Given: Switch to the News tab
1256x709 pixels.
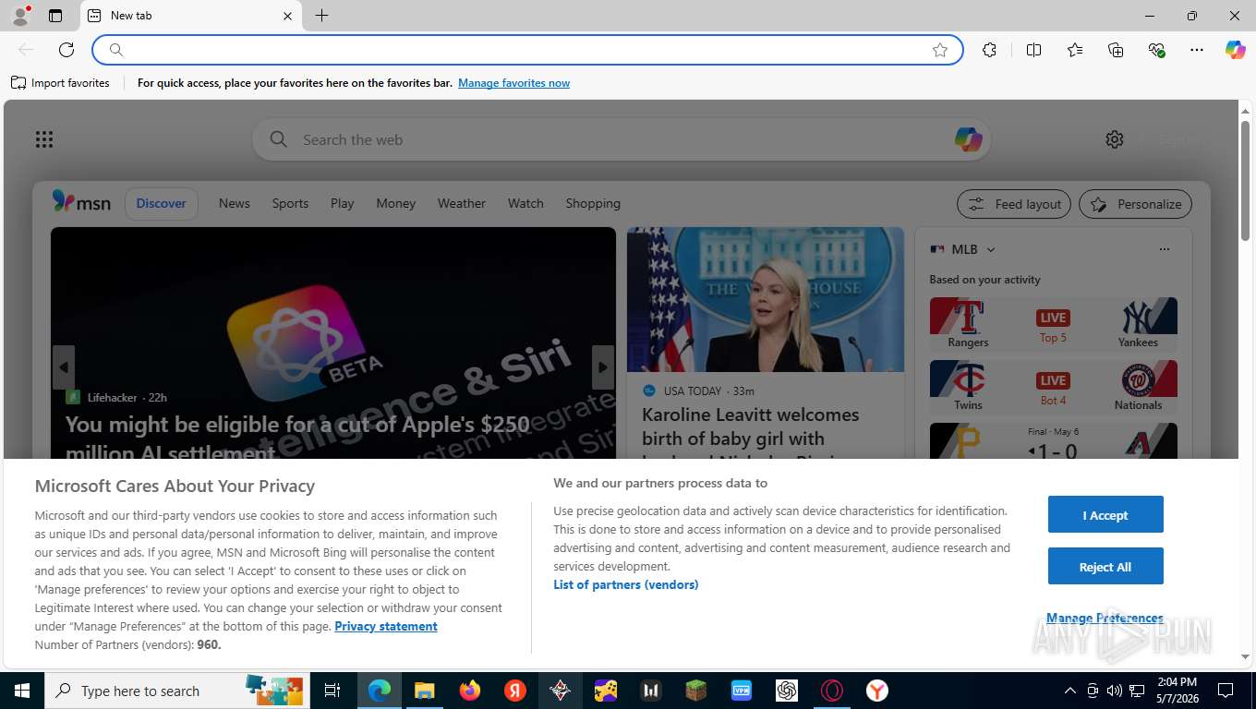Looking at the screenshot, I should (235, 203).
